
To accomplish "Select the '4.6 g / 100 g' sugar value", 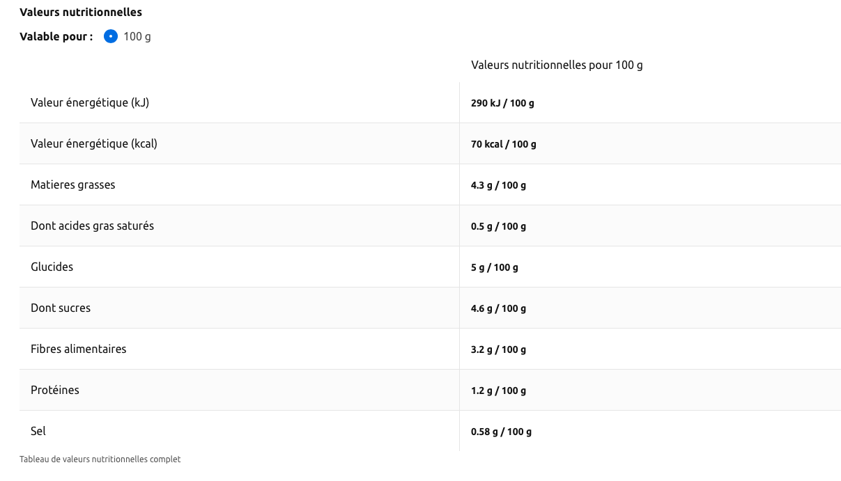I will click(x=498, y=309).
